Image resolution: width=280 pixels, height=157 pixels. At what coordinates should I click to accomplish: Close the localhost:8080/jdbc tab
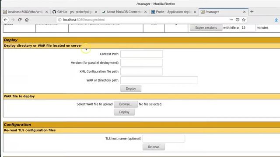[x=47, y=12]
